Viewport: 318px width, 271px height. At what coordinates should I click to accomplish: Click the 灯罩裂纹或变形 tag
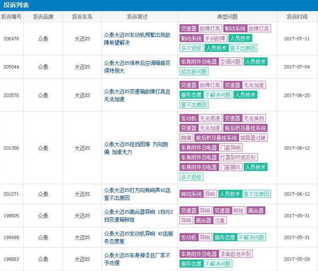[x=238, y=157]
